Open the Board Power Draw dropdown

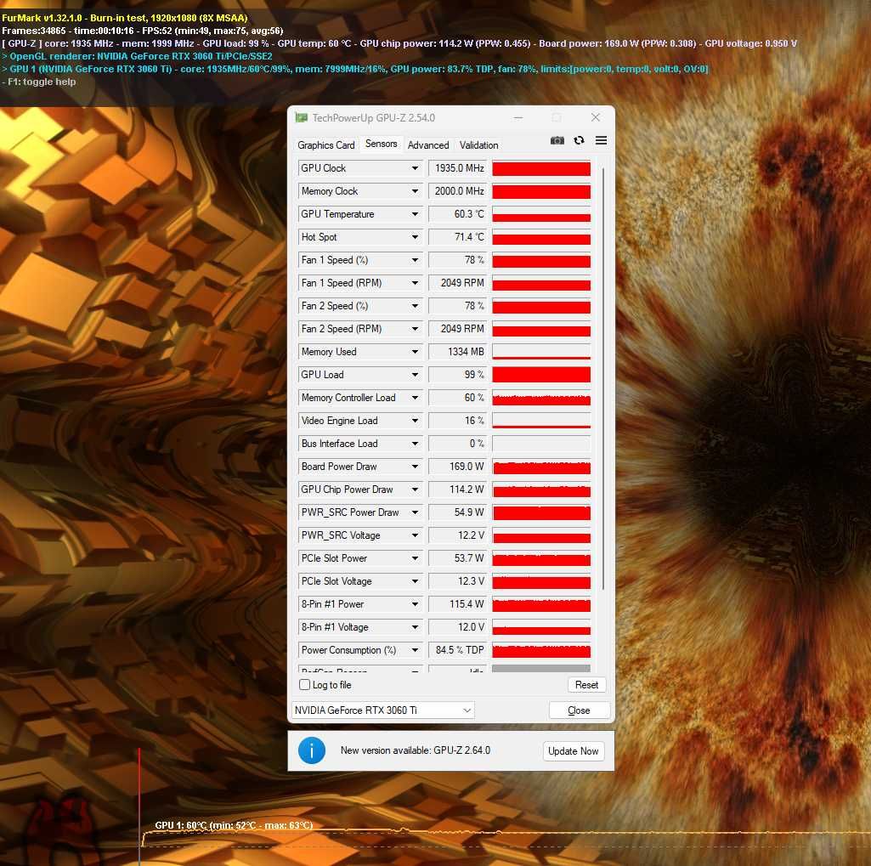[415, 467]
